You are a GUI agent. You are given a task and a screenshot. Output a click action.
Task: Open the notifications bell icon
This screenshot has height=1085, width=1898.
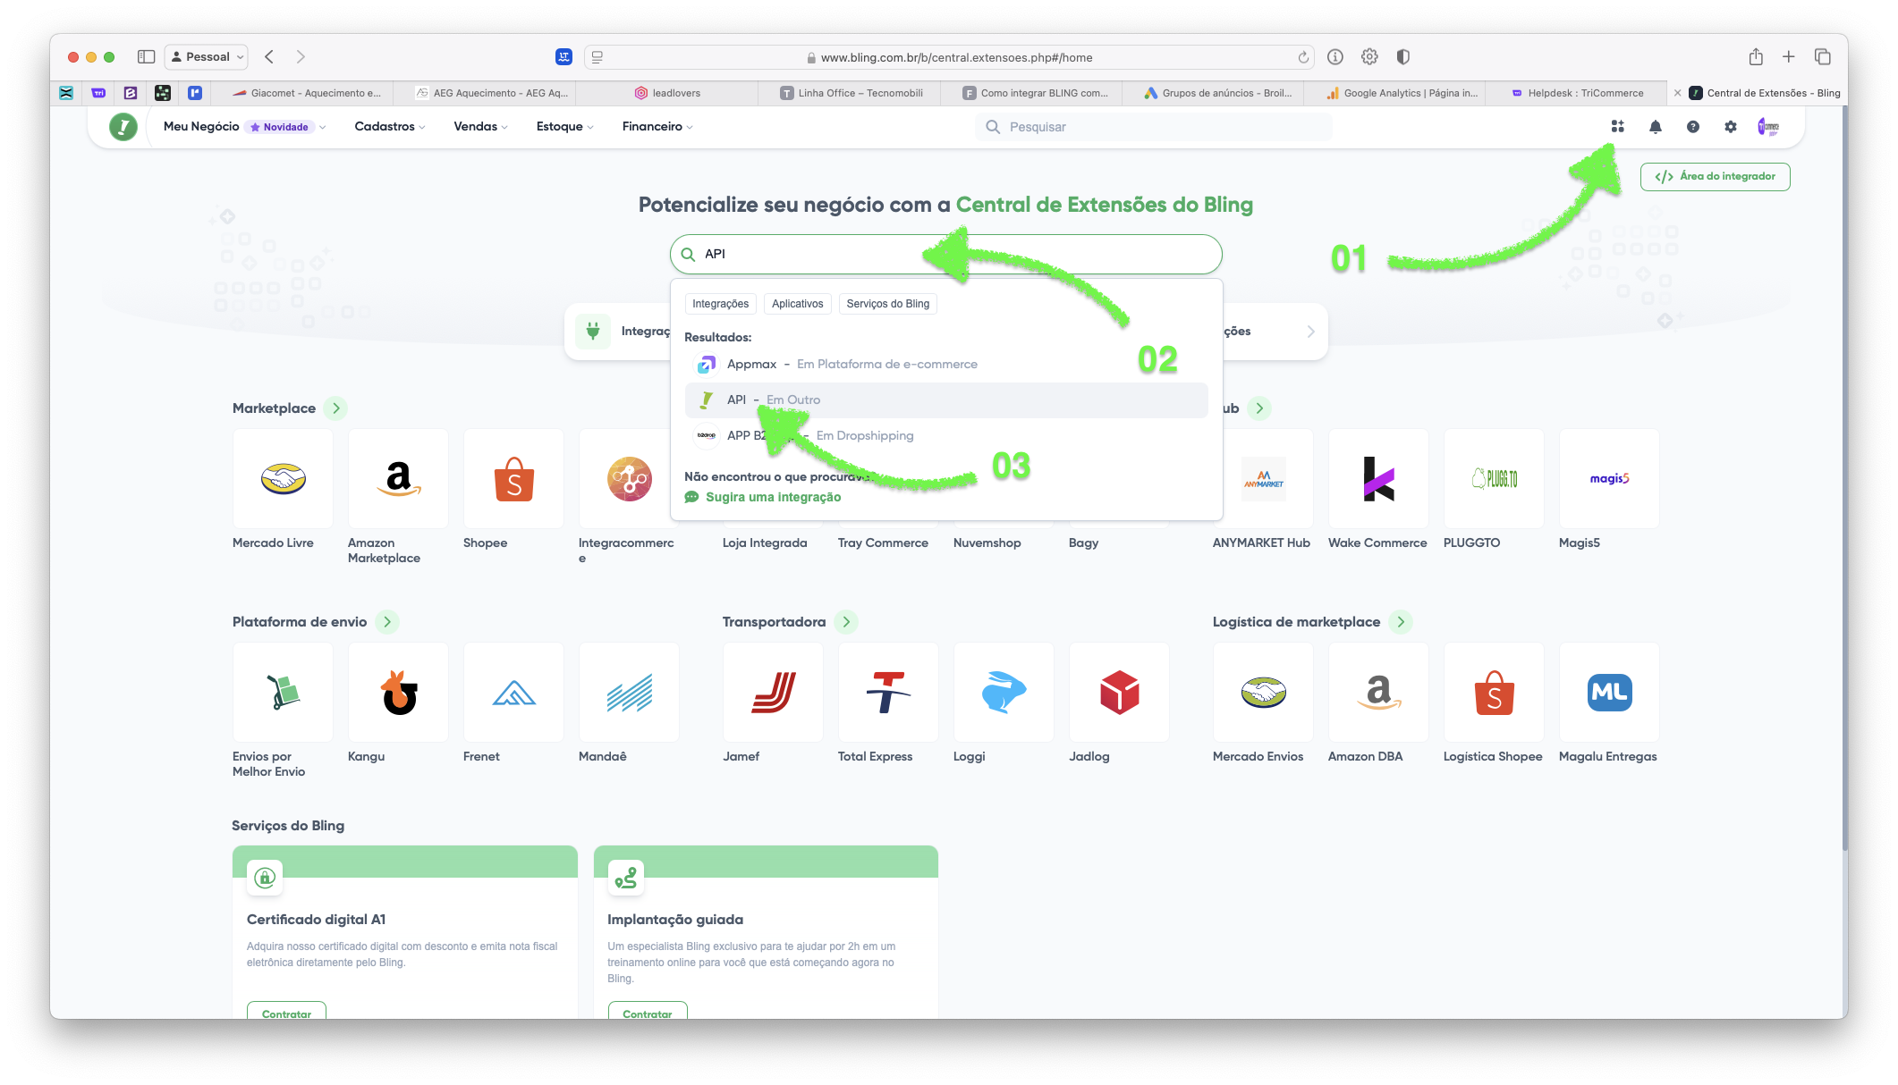[1656, 127]
